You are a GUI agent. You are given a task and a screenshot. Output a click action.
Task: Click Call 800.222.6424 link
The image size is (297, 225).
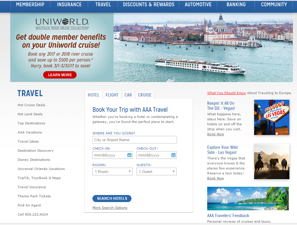pos(33,214)
